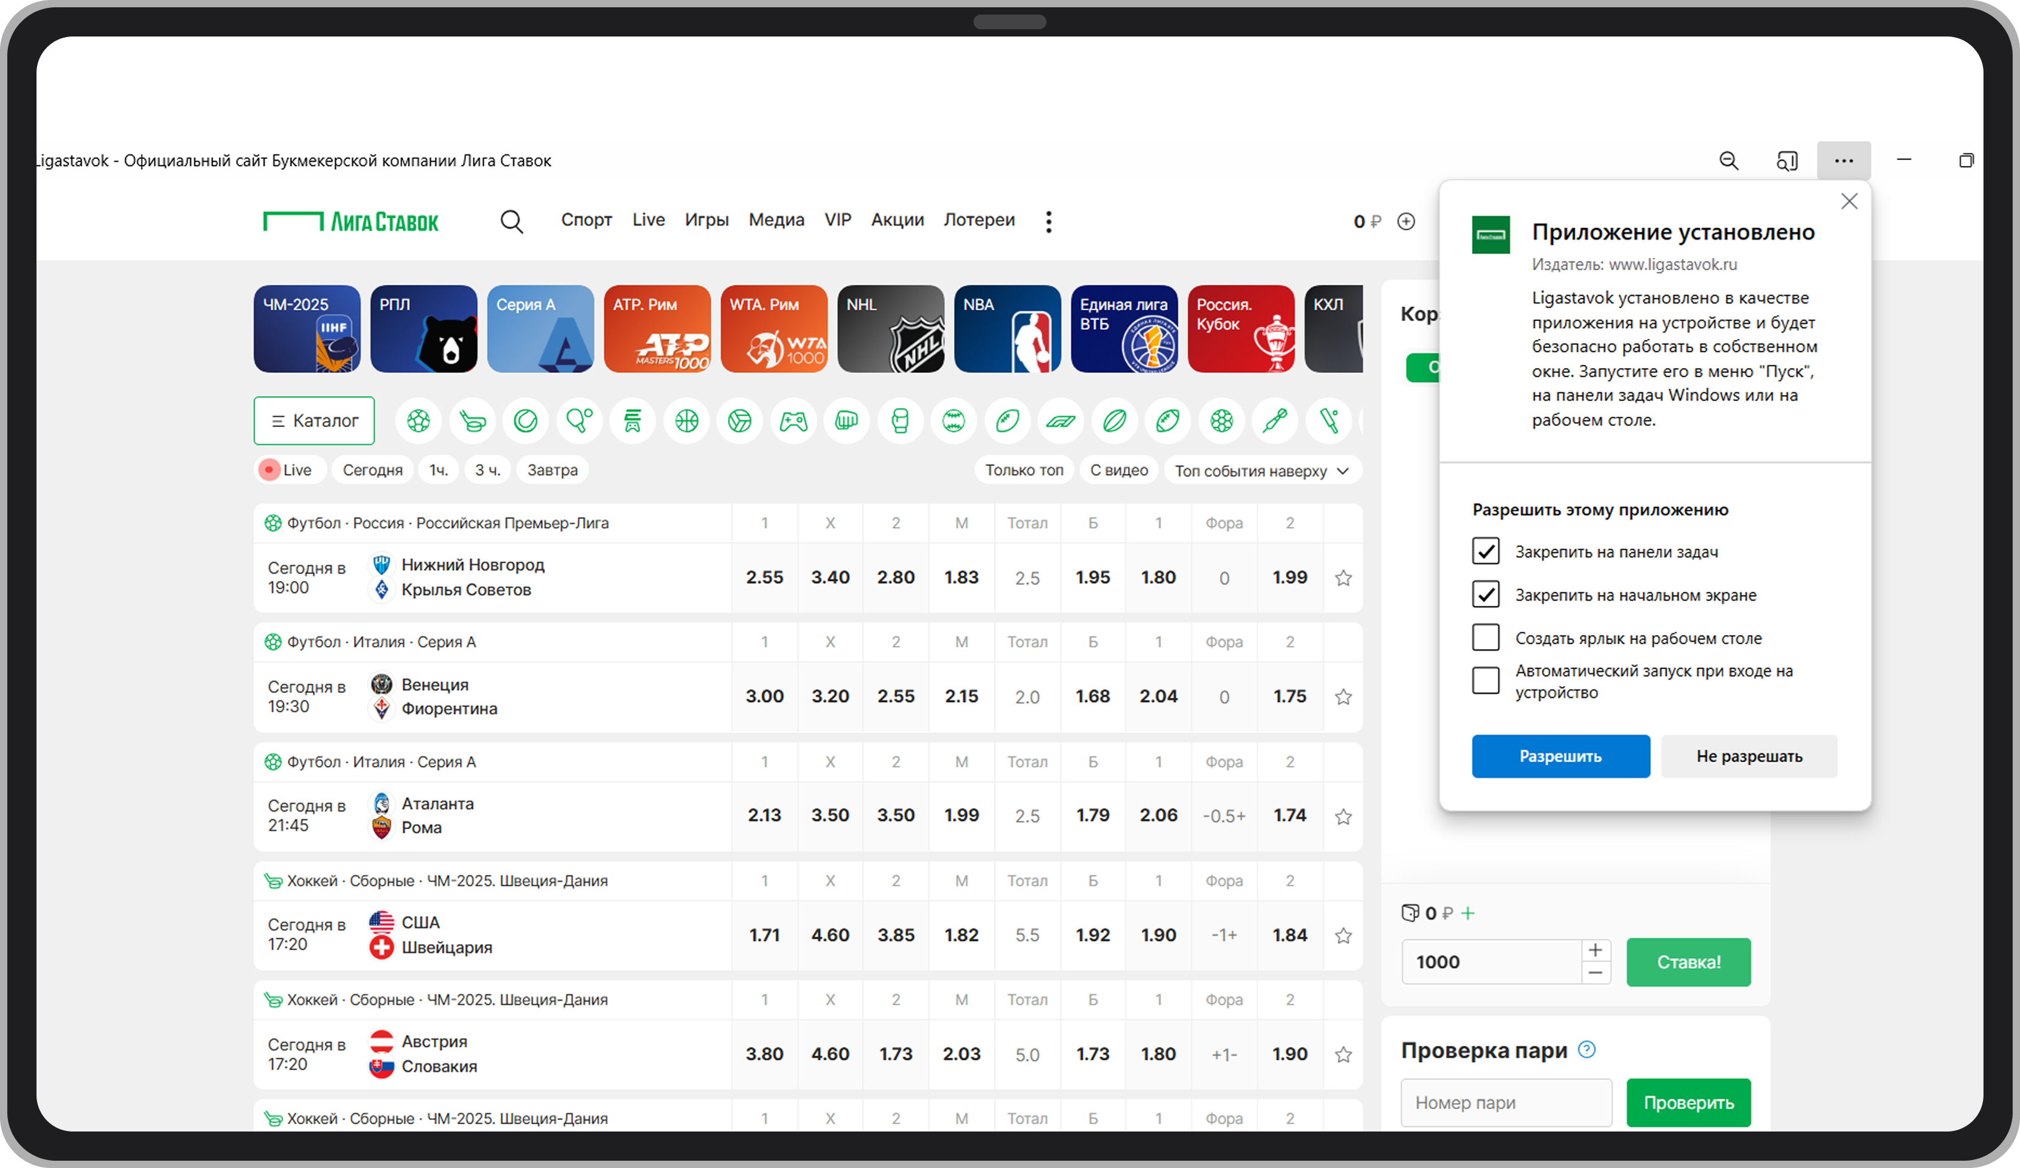Image resolution: width=2020 pixels, height=1168 pixels.
Task: Enable automatic launch at device login
Action: click(1485, 681)
